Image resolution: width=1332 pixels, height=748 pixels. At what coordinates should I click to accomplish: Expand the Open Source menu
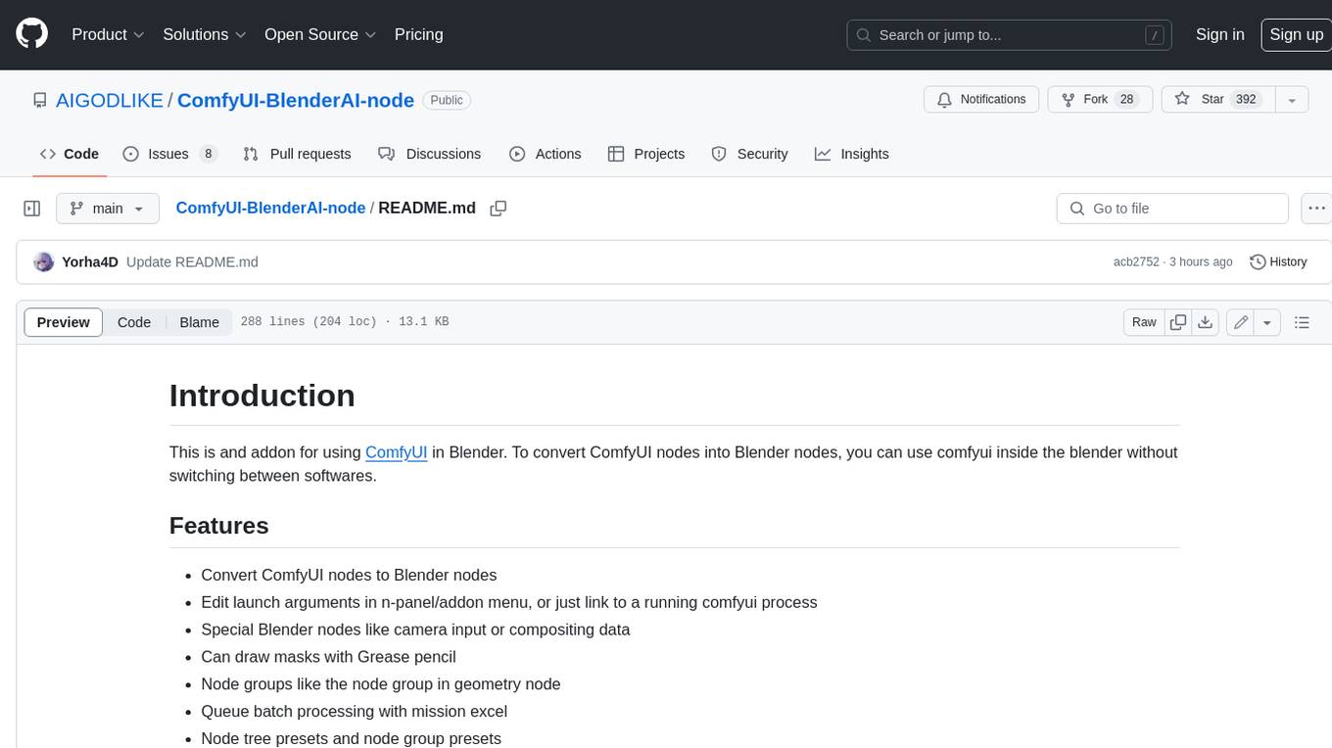320,34
